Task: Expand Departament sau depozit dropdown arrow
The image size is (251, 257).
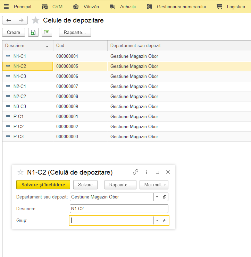Action: 157,197
